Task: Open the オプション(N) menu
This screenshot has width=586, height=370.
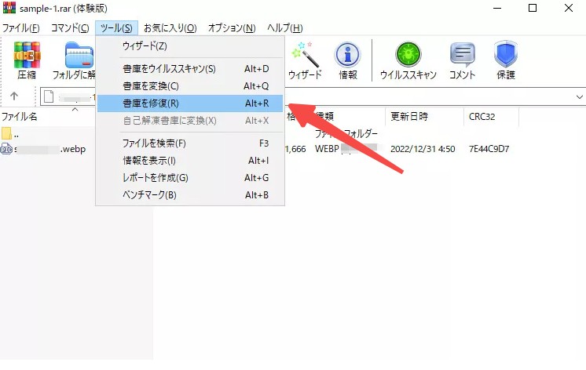Action: (232, 28)
